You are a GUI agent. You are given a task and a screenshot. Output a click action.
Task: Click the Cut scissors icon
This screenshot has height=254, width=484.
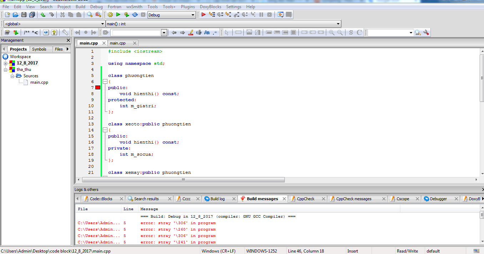pos(62,15)
